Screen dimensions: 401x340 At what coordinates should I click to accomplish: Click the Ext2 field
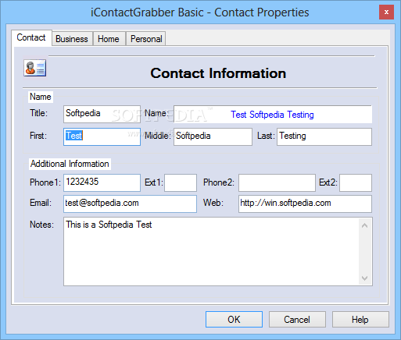356,182
